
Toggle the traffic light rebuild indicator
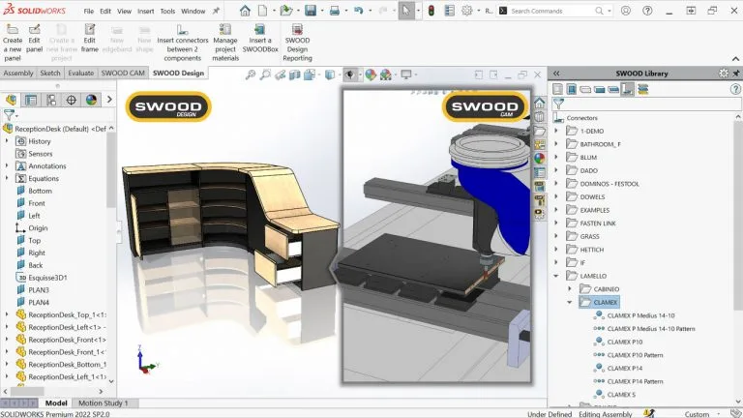click(431, 11)
